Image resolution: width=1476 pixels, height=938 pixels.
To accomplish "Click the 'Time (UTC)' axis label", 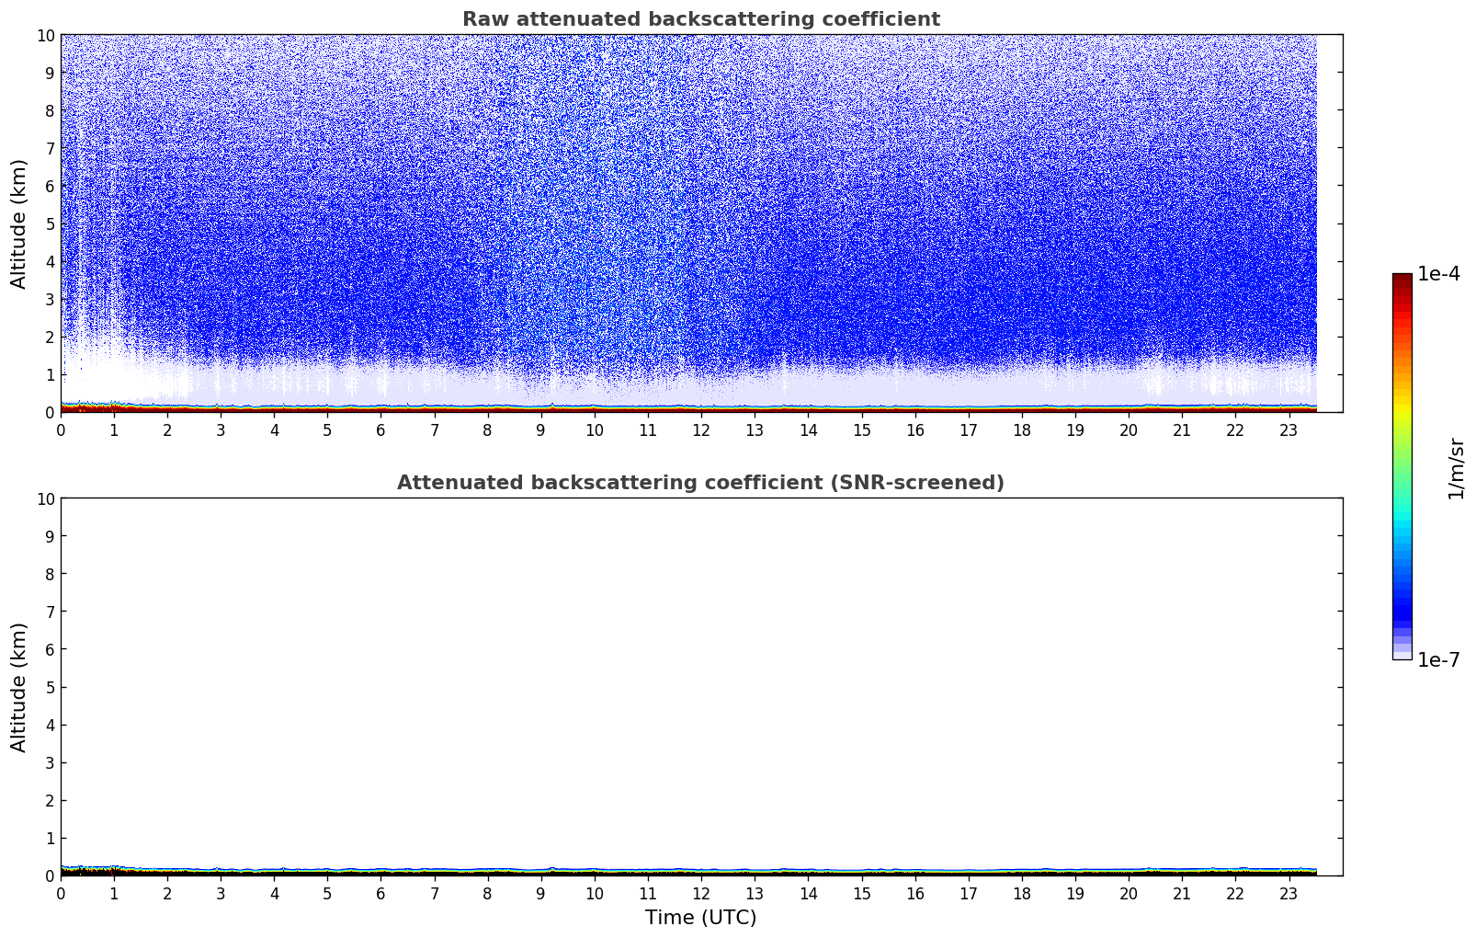I will [700, 917].
